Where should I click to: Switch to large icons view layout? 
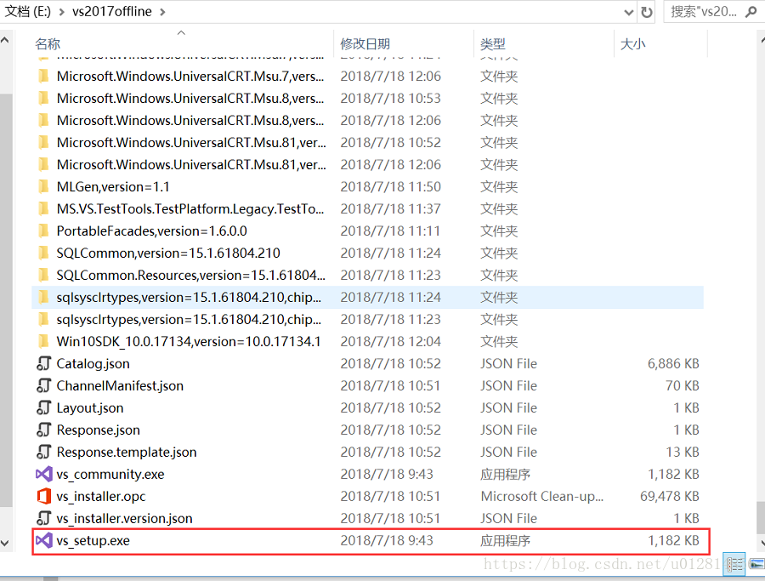(756, 564)
